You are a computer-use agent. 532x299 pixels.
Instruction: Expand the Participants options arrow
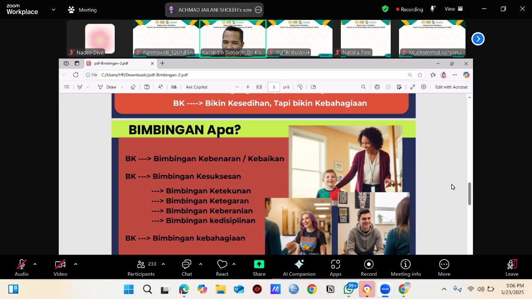[163, 264]
